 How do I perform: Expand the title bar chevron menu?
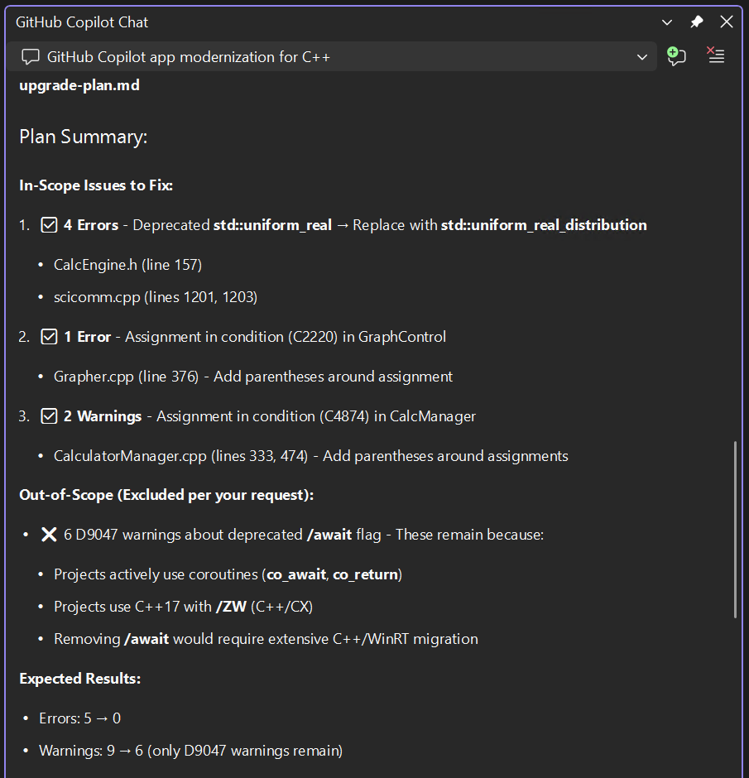(667, 22)
